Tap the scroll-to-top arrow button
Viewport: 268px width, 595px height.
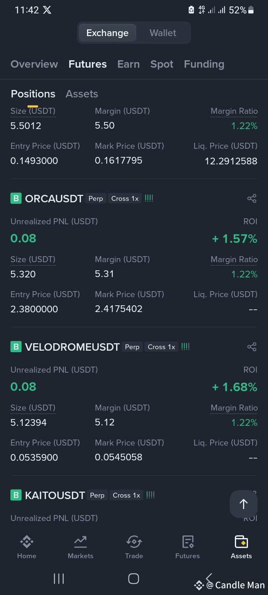click(243, 504)
